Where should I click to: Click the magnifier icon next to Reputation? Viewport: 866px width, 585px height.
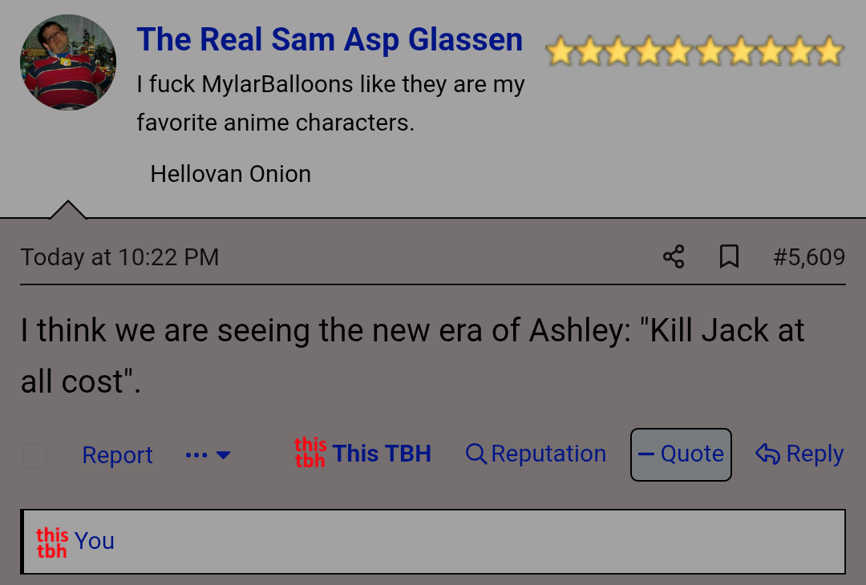(476, 454)
